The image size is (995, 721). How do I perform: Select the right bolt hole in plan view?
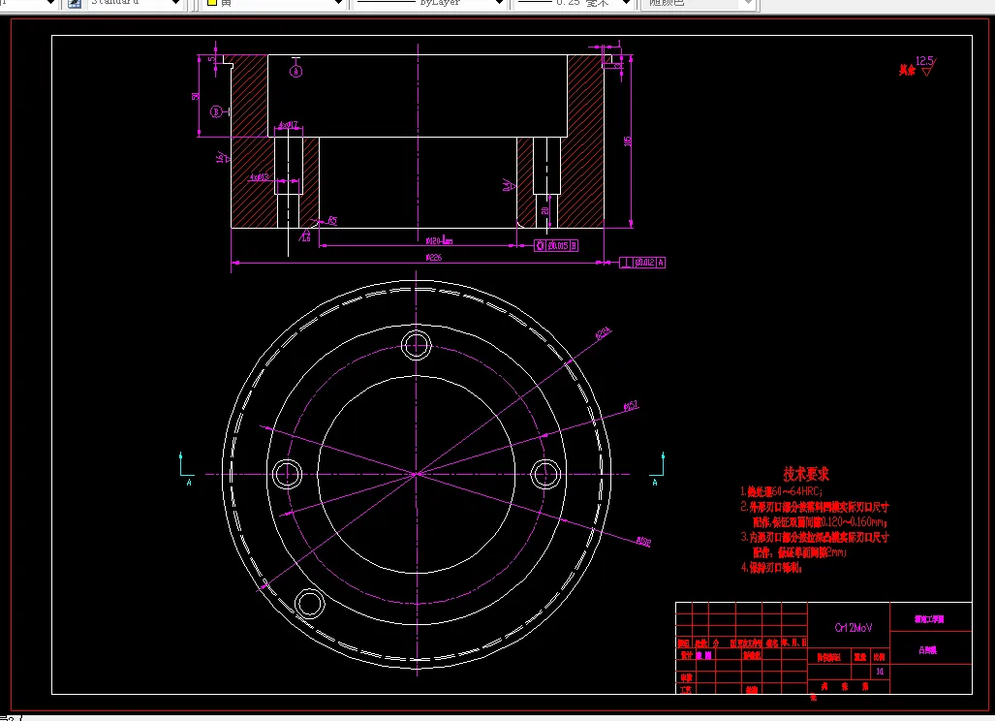click(x=545, y=474)
